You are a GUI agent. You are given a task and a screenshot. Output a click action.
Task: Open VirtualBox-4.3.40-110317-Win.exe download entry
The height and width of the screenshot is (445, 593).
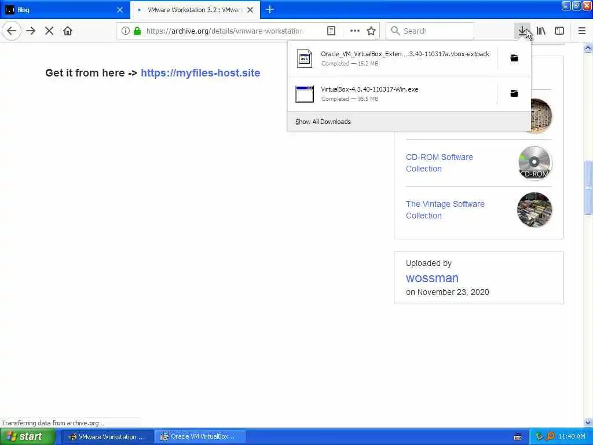[393, 93]
